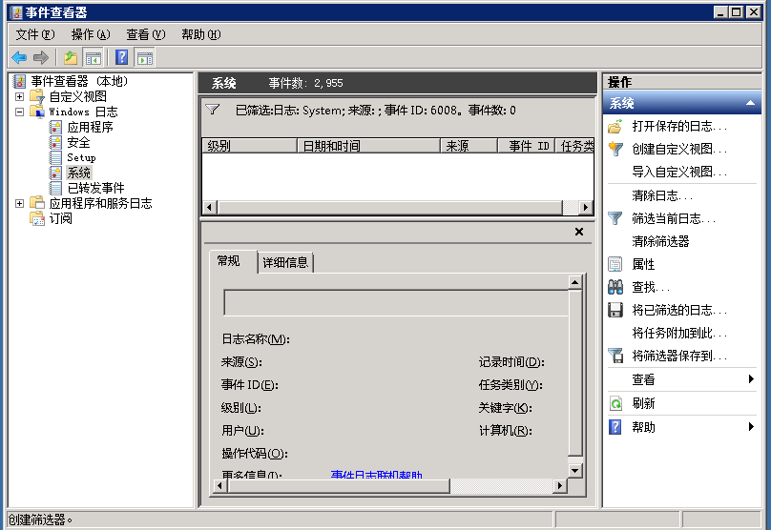Open 属性 properties action
771x530 pixels.
[x=643, y=264]
